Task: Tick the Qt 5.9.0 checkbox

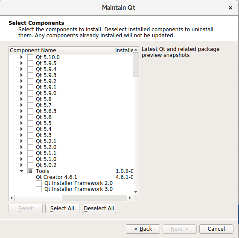Action: point(30,93)
